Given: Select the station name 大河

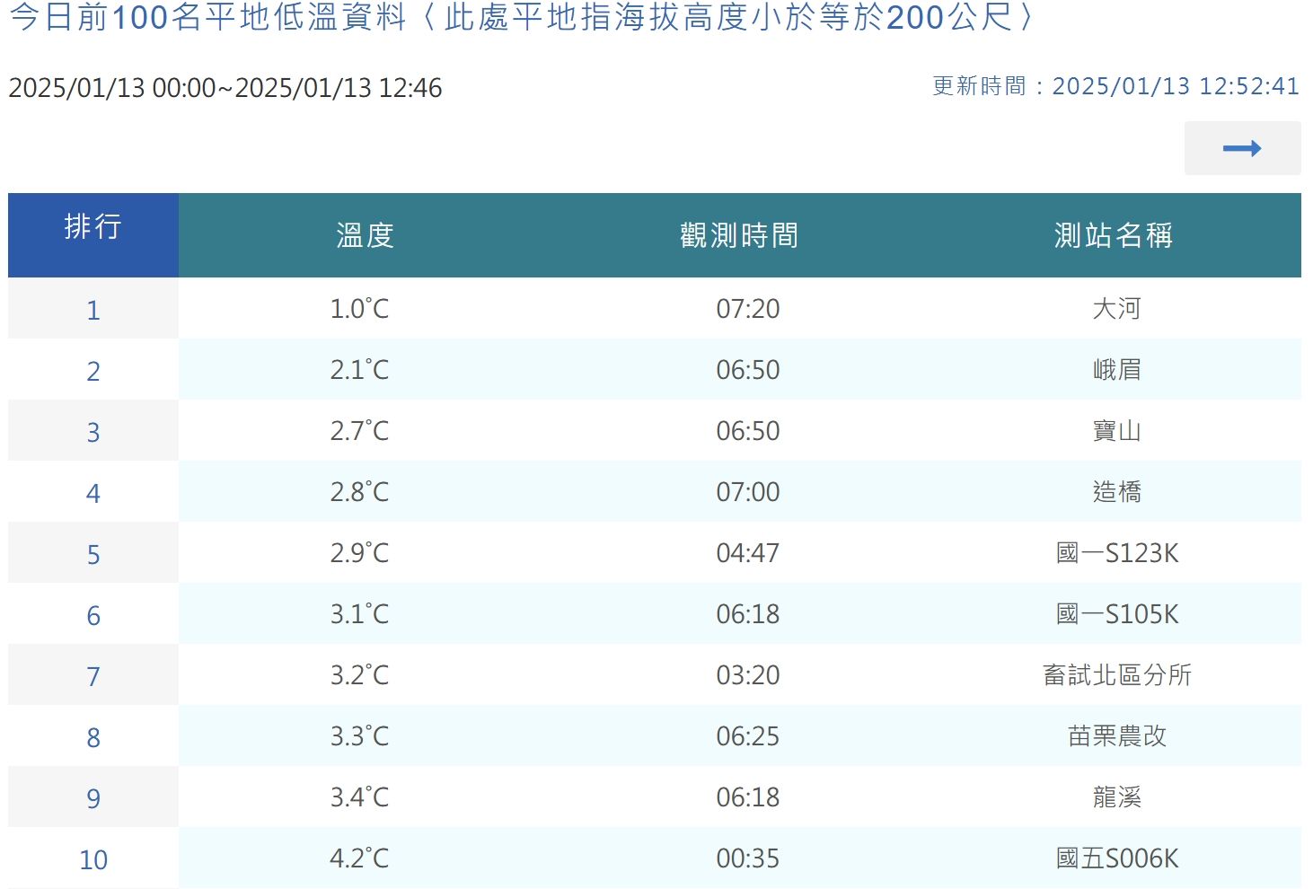Looking at the screenshot, I should [x=1116, y=309].
